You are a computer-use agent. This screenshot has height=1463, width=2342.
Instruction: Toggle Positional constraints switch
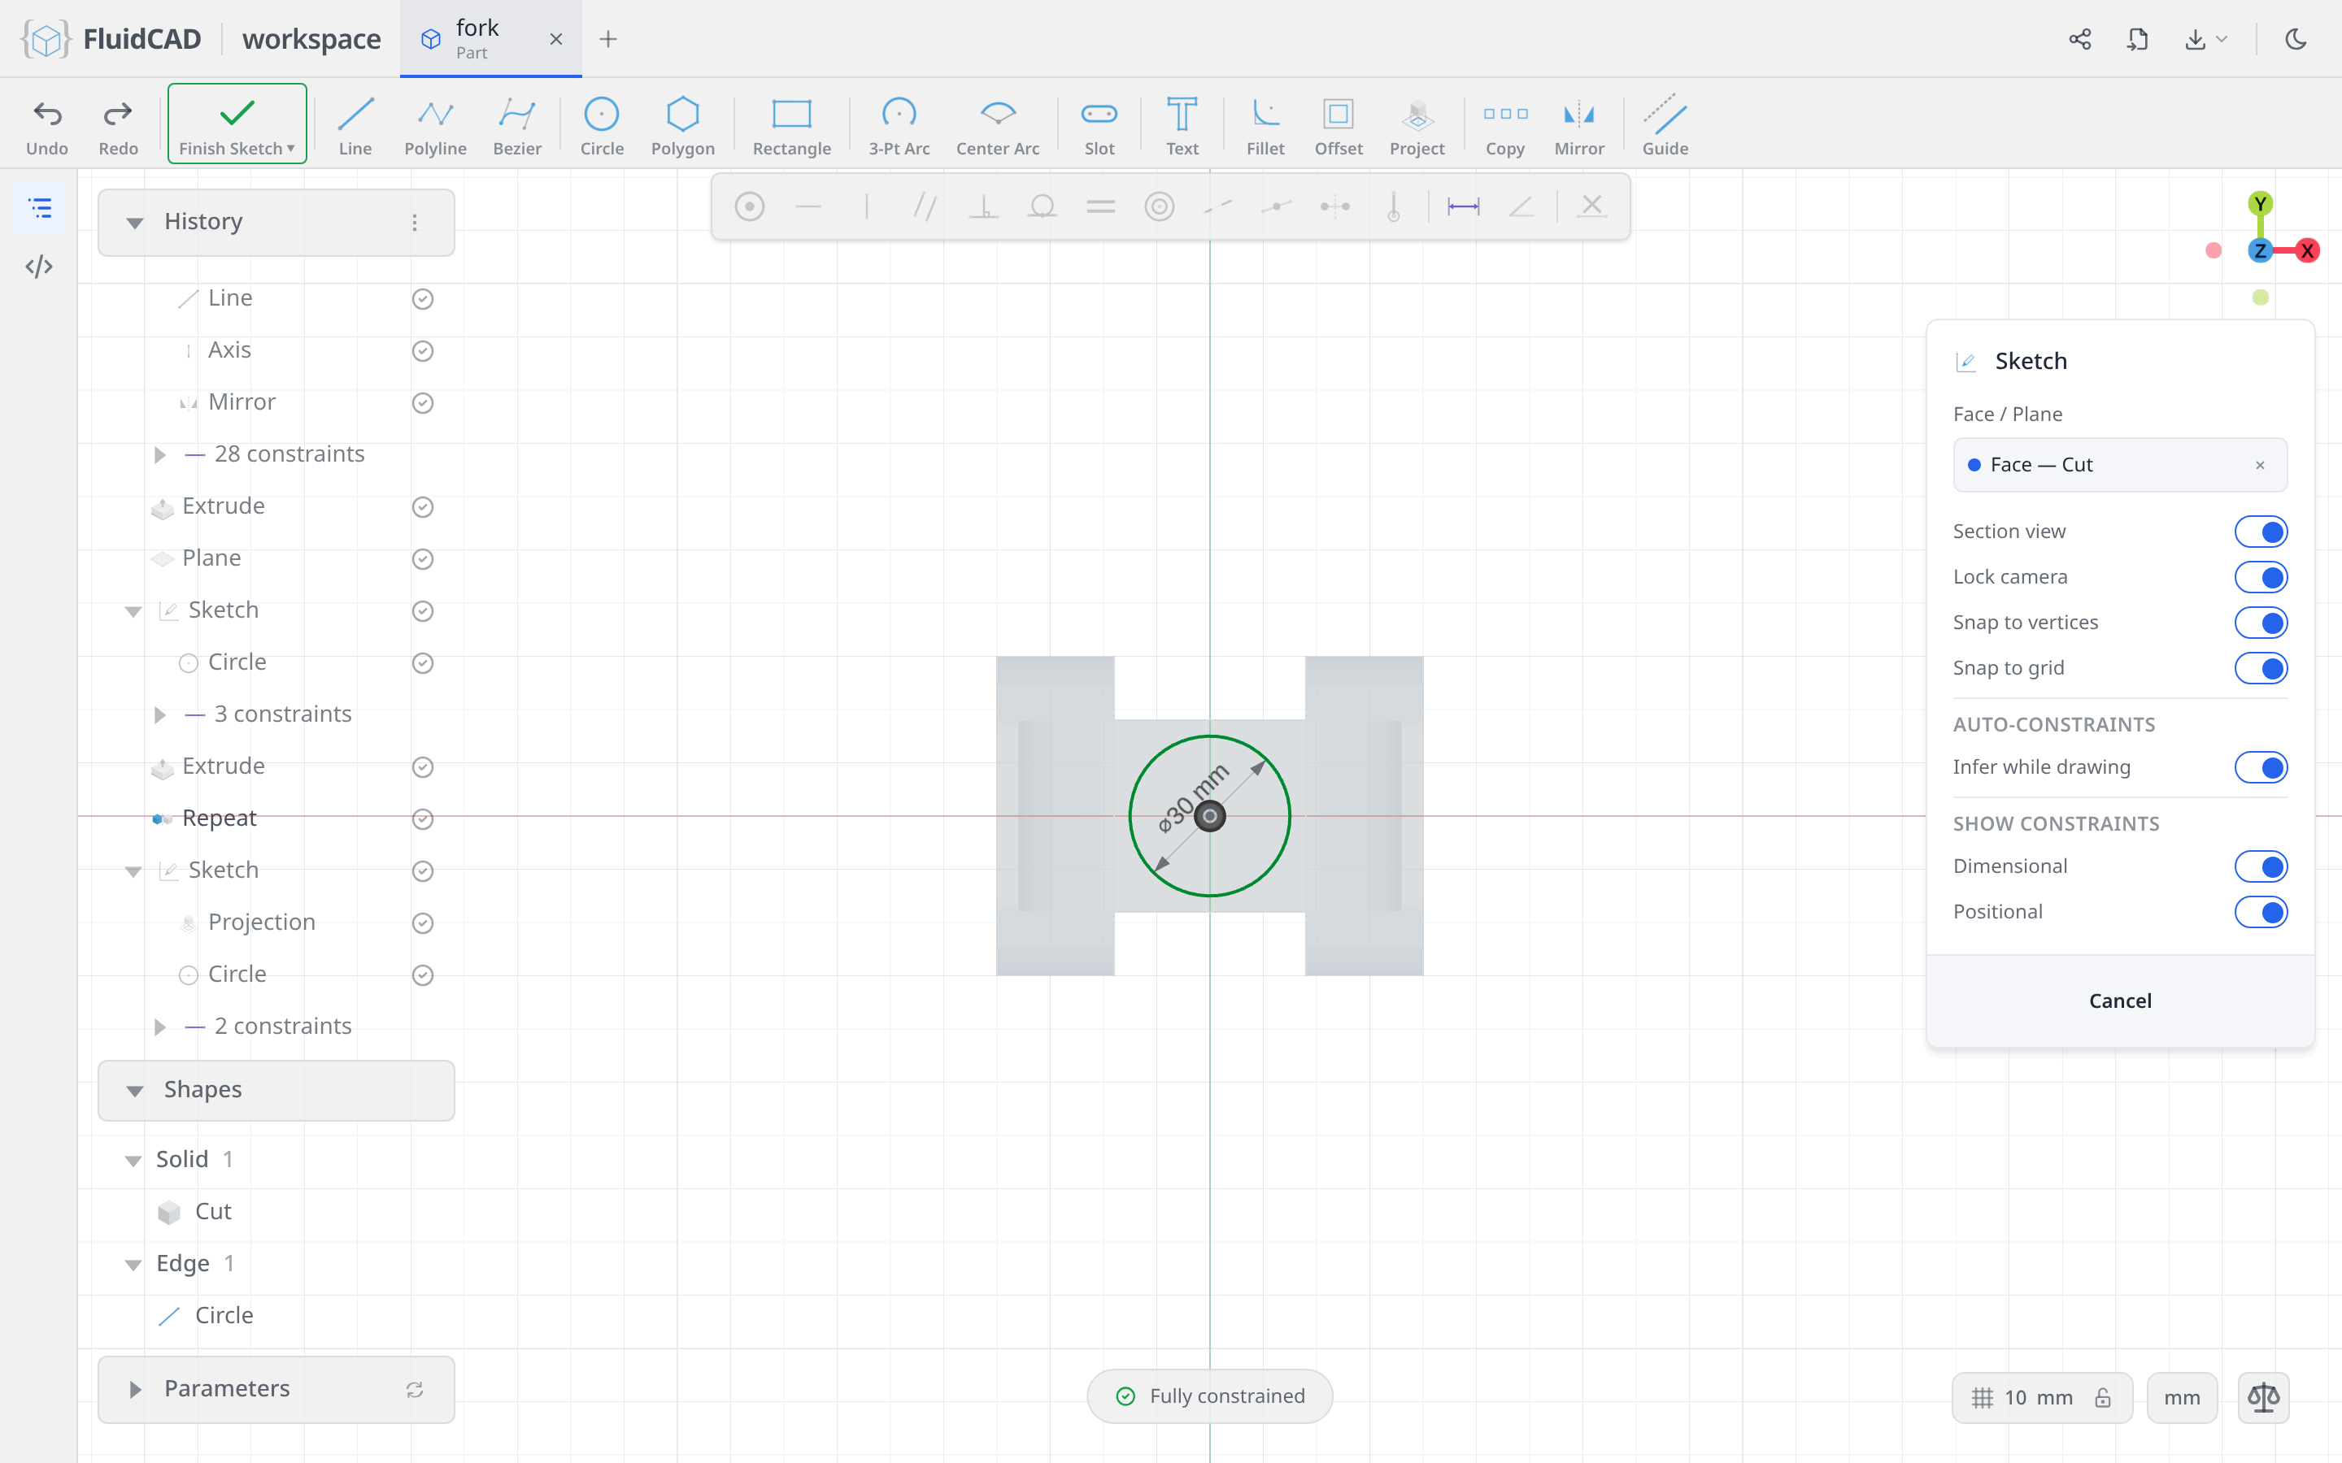tap(2260, 911)
